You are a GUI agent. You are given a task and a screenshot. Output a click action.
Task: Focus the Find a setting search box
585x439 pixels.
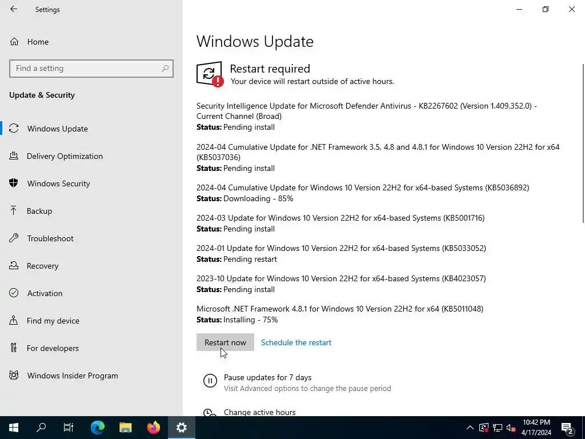point(91,69)
